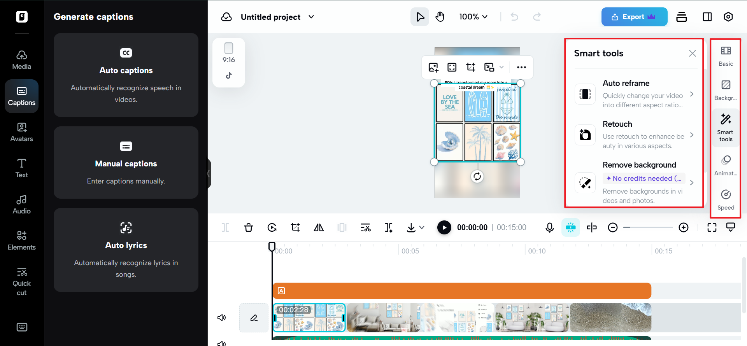Toggle the timeline snapping button
The image size is (747, 346).
(570, 227)
